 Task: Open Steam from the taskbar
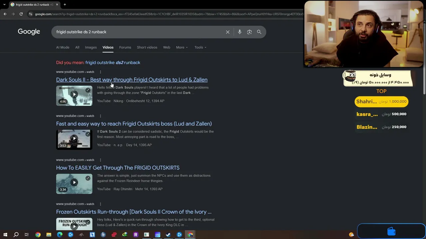point(168,235)
